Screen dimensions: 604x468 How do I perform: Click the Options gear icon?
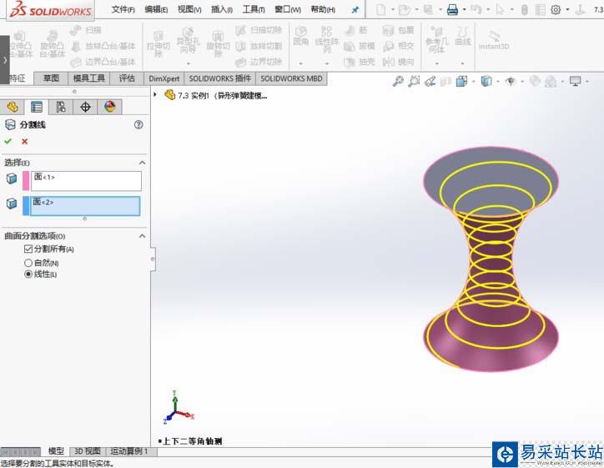556,9
